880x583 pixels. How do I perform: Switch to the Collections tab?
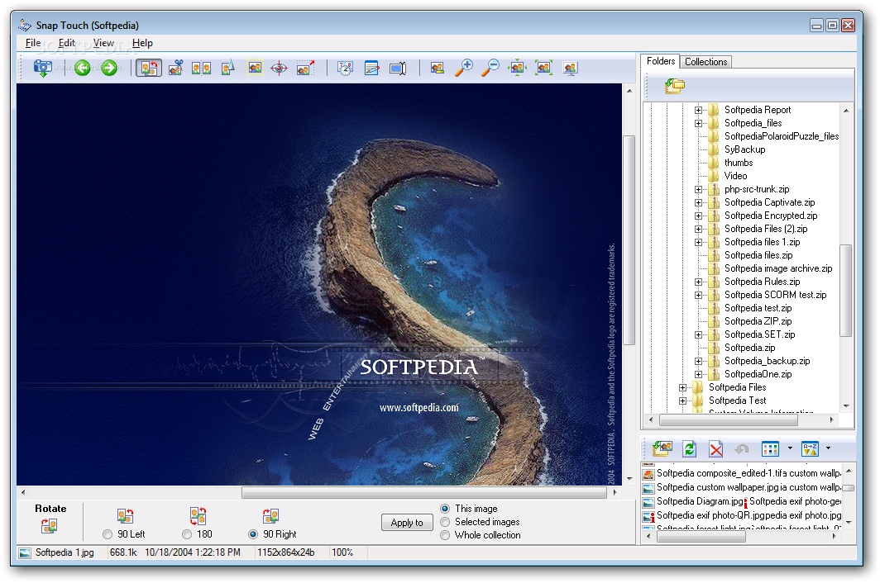coord(705,62)
